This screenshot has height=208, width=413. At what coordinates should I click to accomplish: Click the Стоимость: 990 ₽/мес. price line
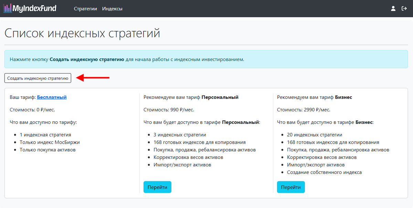[169, 110]
